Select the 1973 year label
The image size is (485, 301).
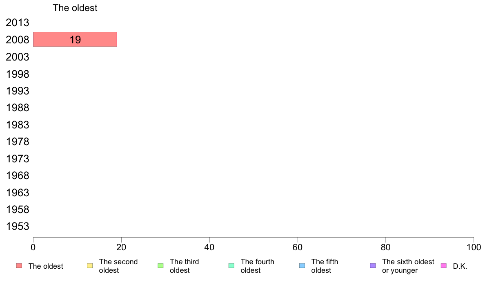point(17,159)
